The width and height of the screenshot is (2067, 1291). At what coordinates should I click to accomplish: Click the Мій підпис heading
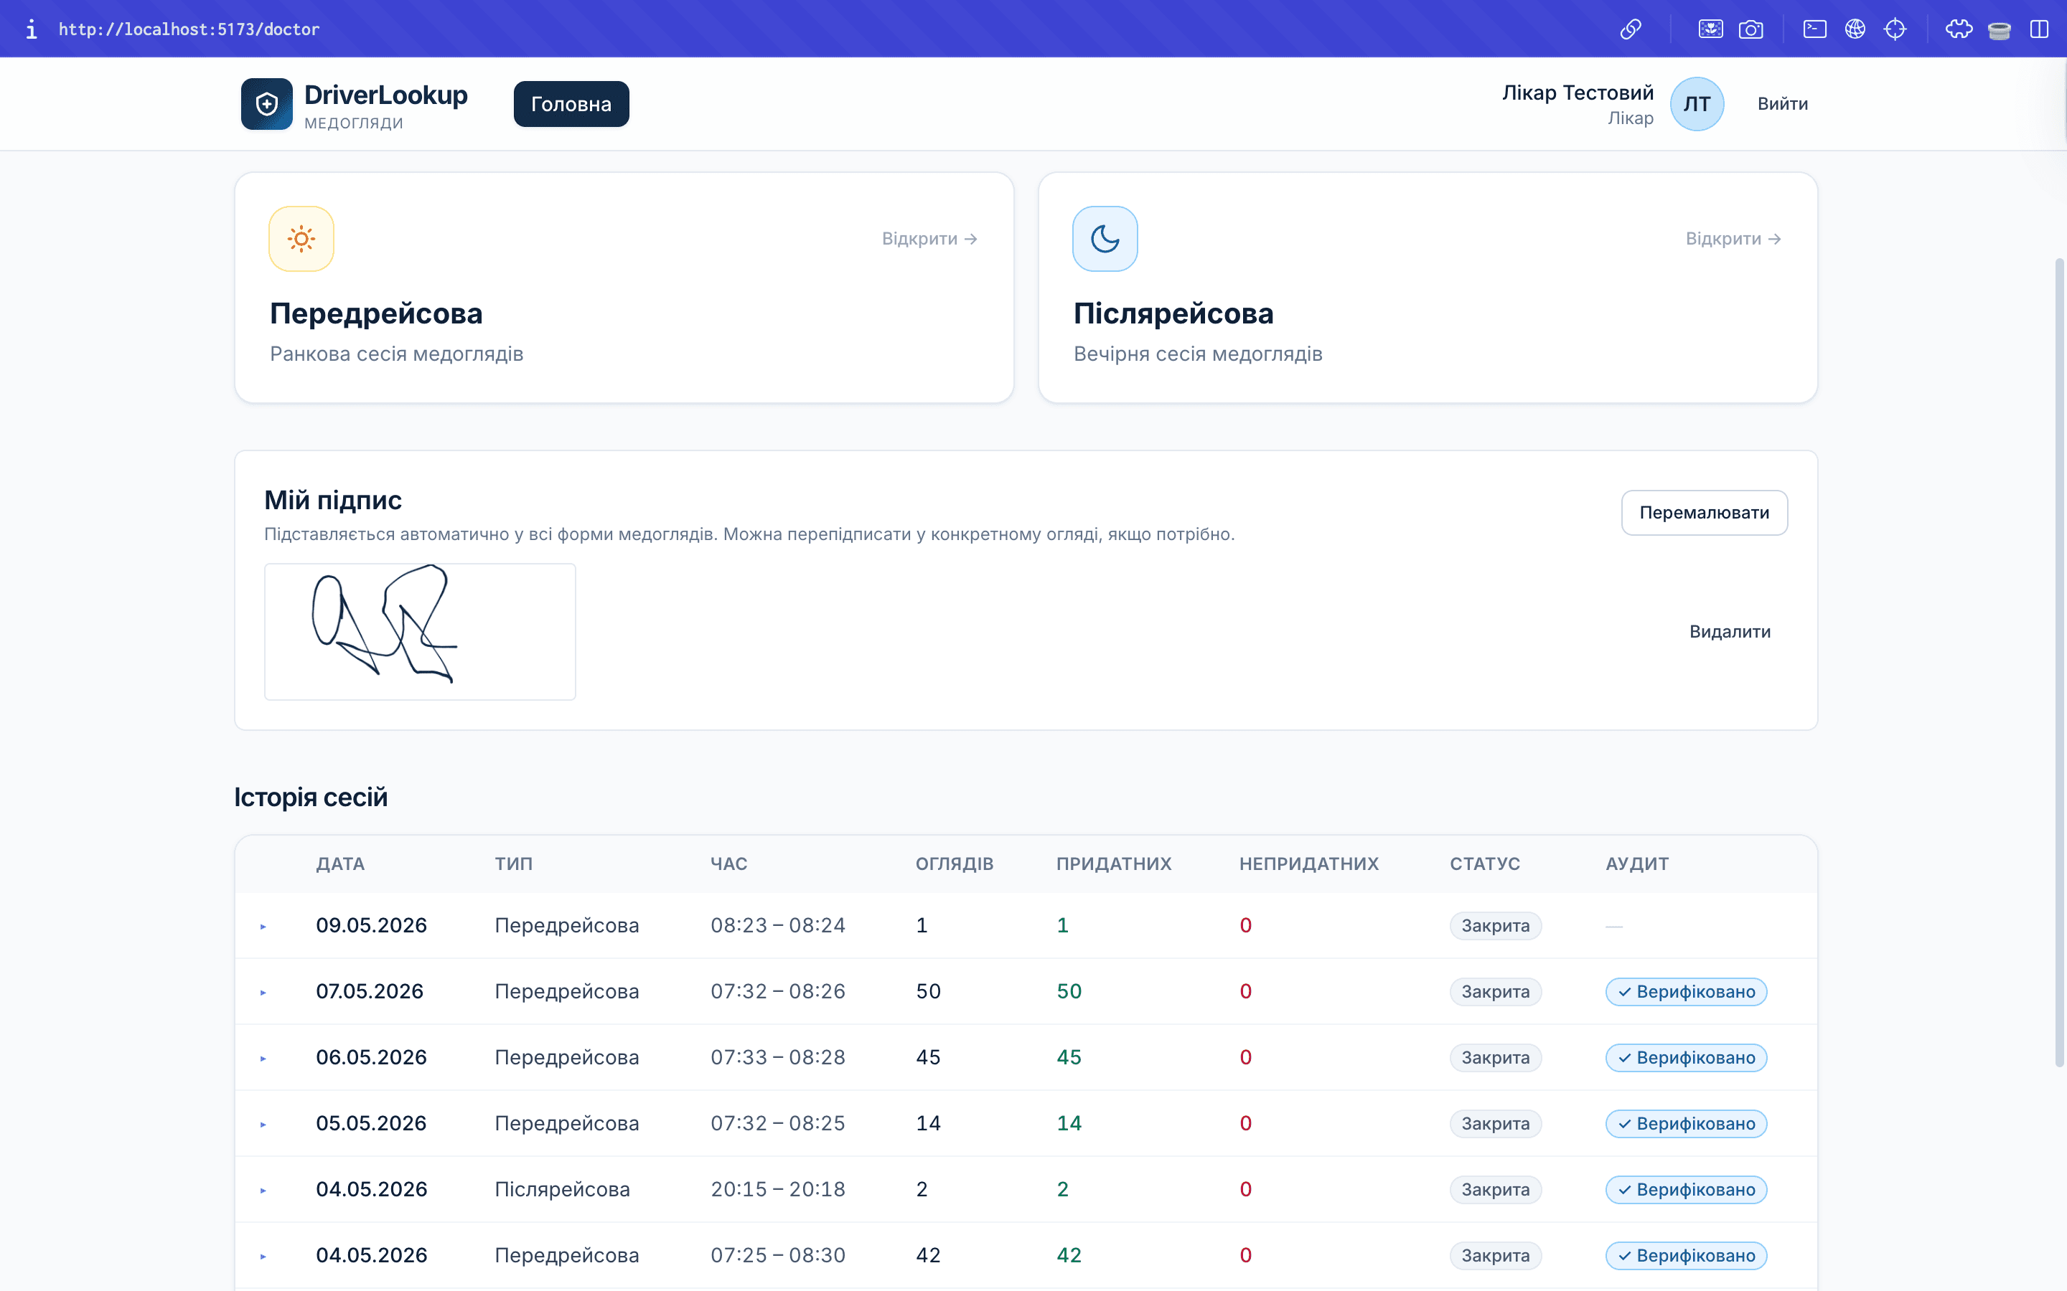(x=333, y=501)
